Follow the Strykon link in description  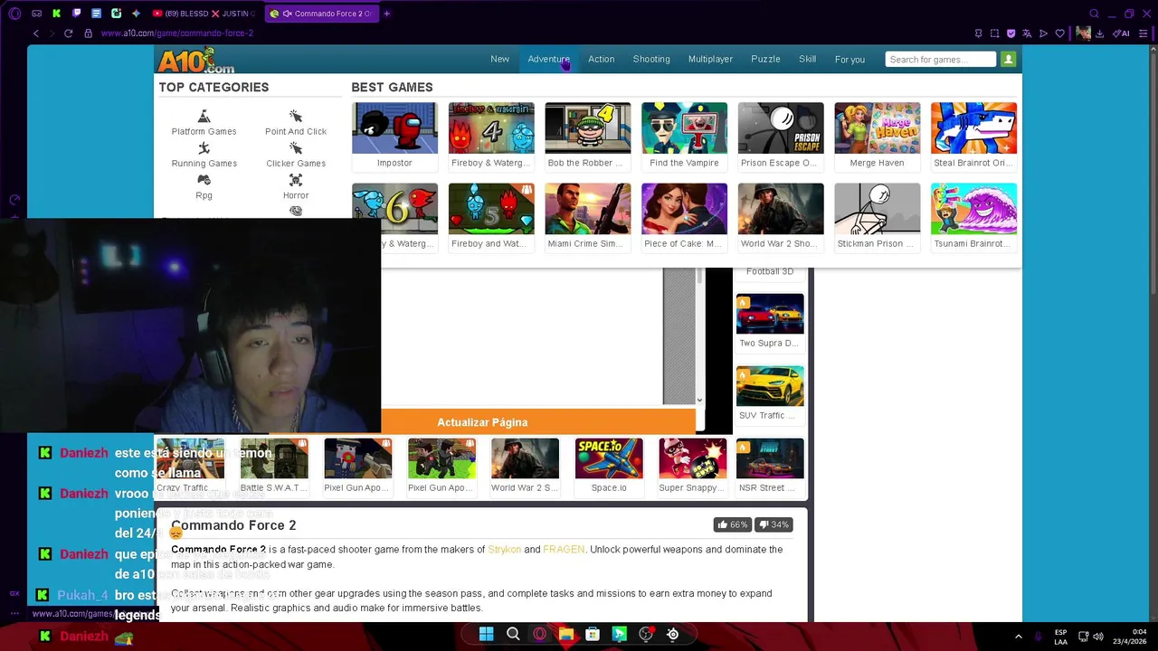[504, 550]
